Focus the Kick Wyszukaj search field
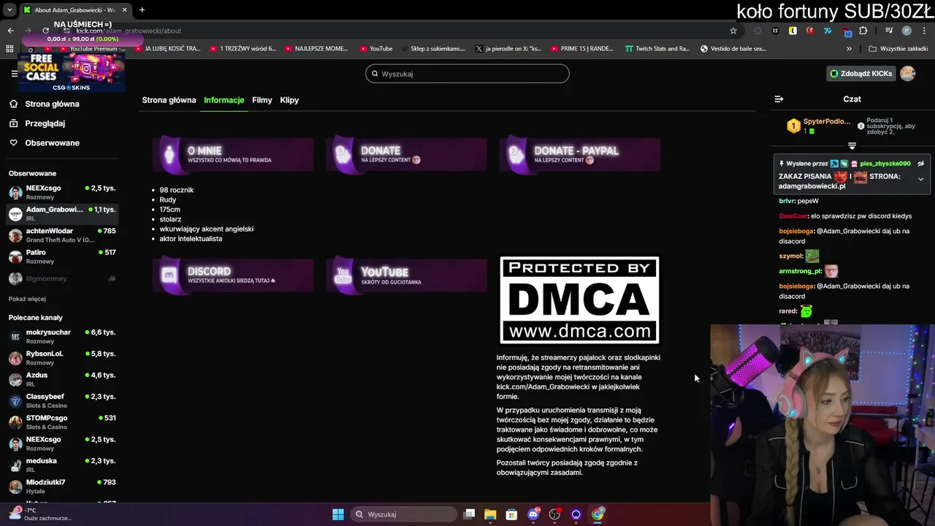 click(467, 74)
